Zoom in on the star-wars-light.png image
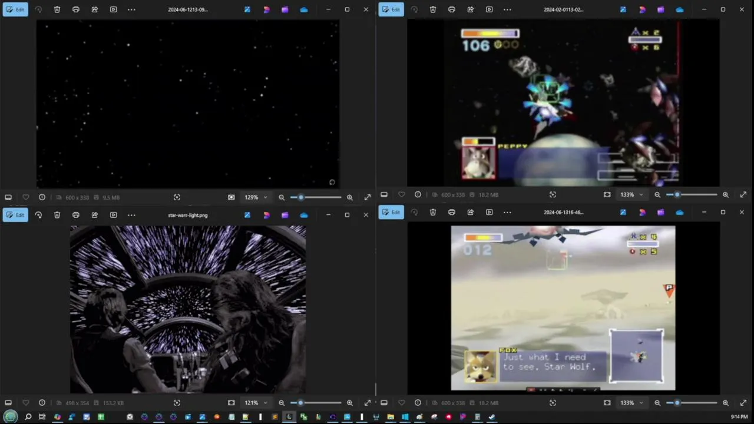 click(x=350, y=403)
